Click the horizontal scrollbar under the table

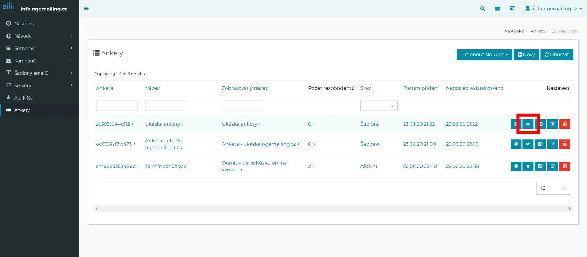point(333,209)
